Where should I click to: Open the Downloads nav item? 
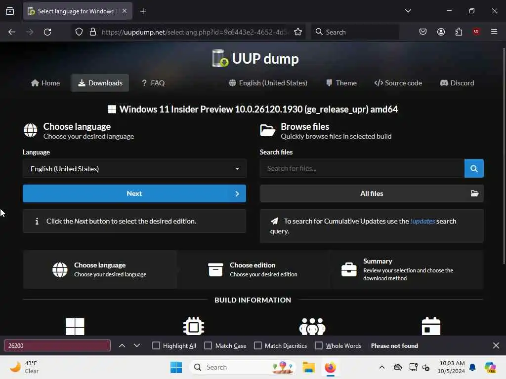click(100, 83)
